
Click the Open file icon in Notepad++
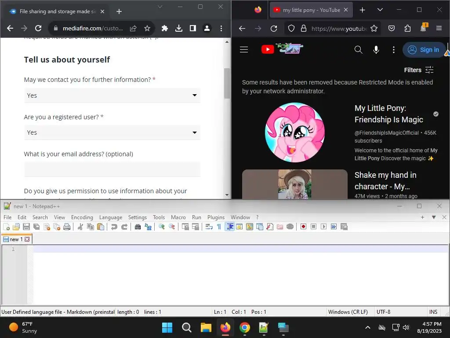16,227
